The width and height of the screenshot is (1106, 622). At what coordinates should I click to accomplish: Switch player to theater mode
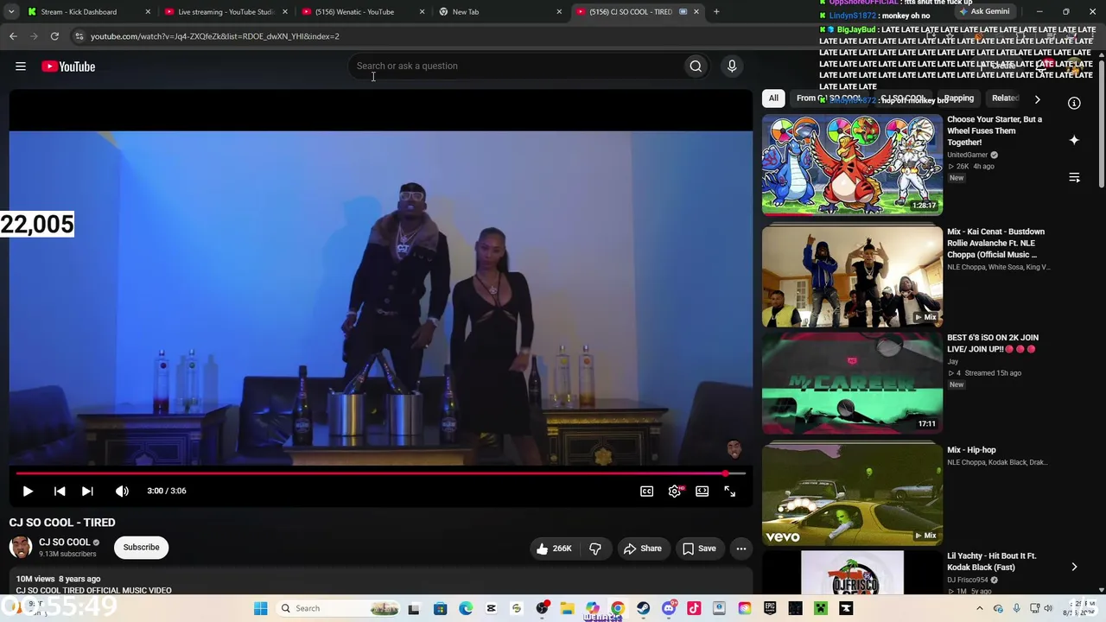coord(702,491)
